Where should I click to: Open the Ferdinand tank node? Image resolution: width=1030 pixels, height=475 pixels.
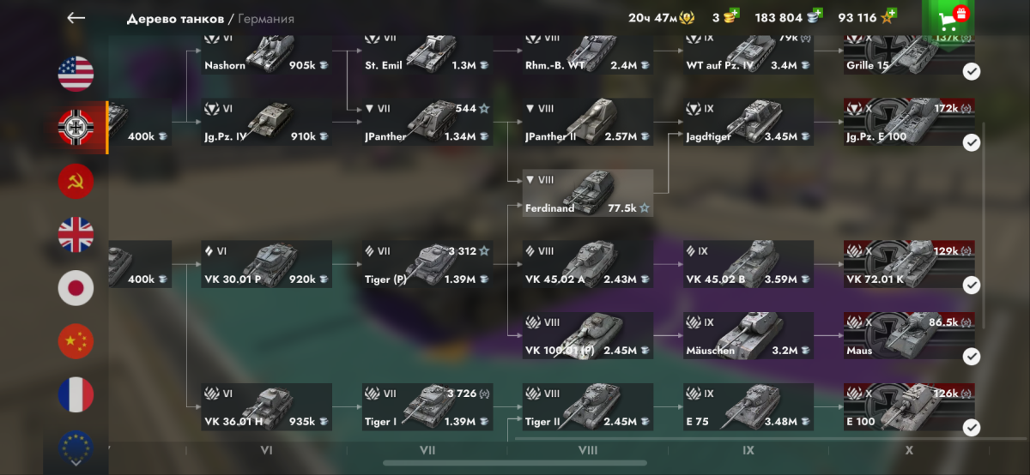[x=588, y=193]
